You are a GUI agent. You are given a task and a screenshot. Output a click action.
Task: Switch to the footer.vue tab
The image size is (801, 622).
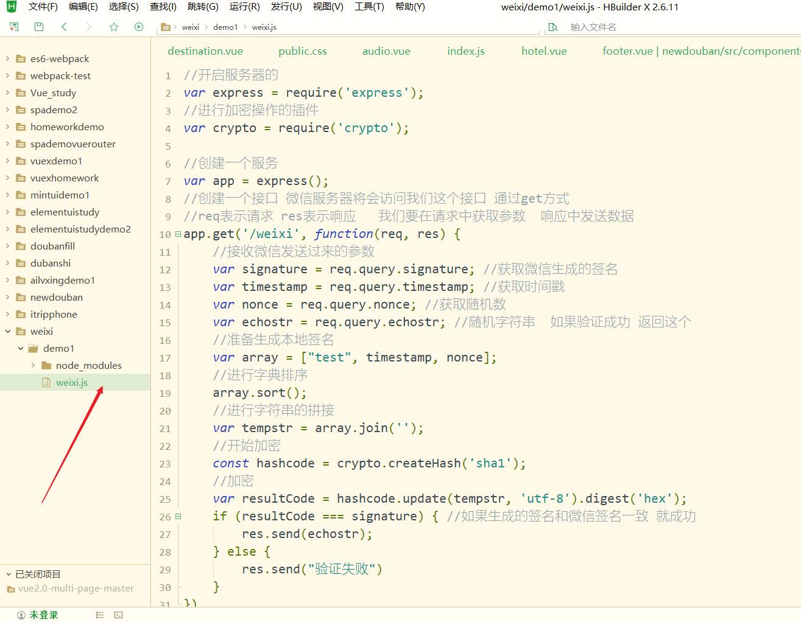click(701, 51)
